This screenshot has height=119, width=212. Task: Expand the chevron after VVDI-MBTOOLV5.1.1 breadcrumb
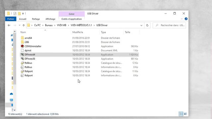click(94, 25)
